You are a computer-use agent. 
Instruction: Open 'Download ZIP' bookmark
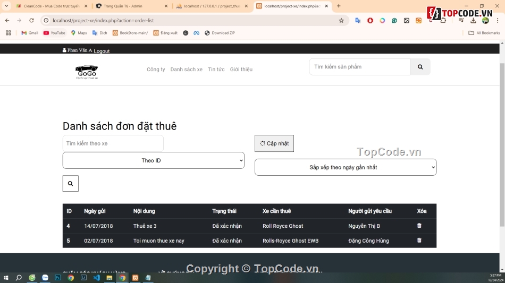point(220,33)
